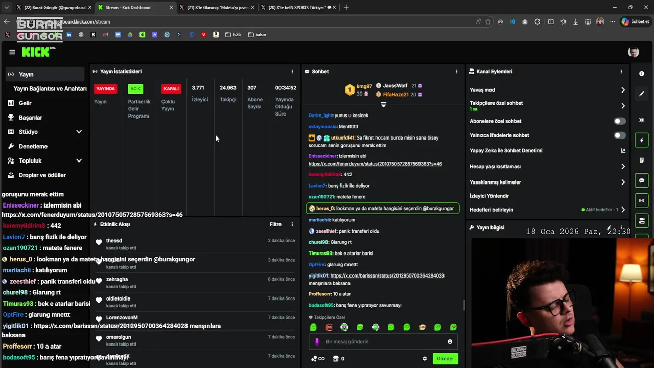Open Kanal Eylemleri three-dot menu
Image resolution: width=654 pixels, height=368 pixels.
[621, 72]
